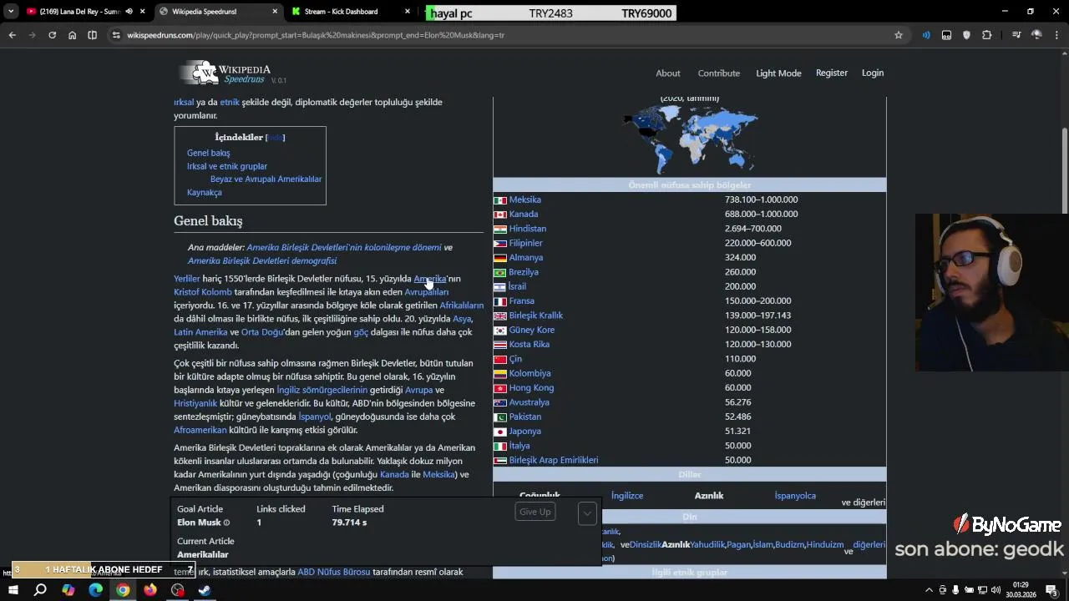
Task: Toggle Light Mode in the header
Action: 778,73
